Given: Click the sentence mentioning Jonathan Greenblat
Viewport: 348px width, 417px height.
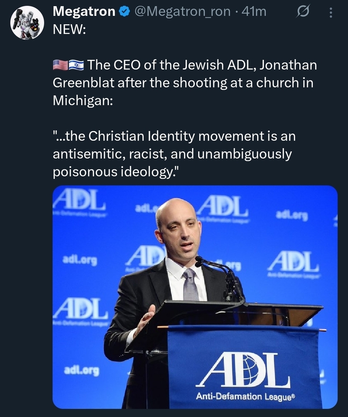Looking at the screenshot, I should [185, 82].
